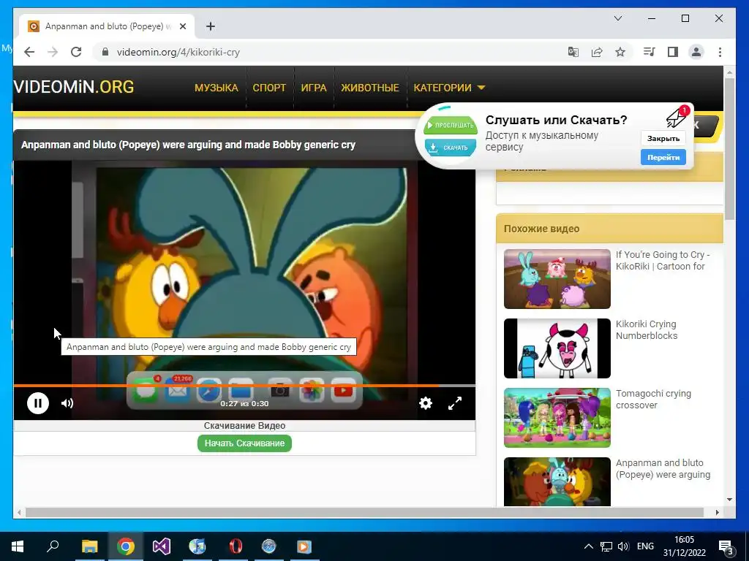This screenshot has height=561, width=749.
Task: Click the address bar URL
Action: point(178,52)
